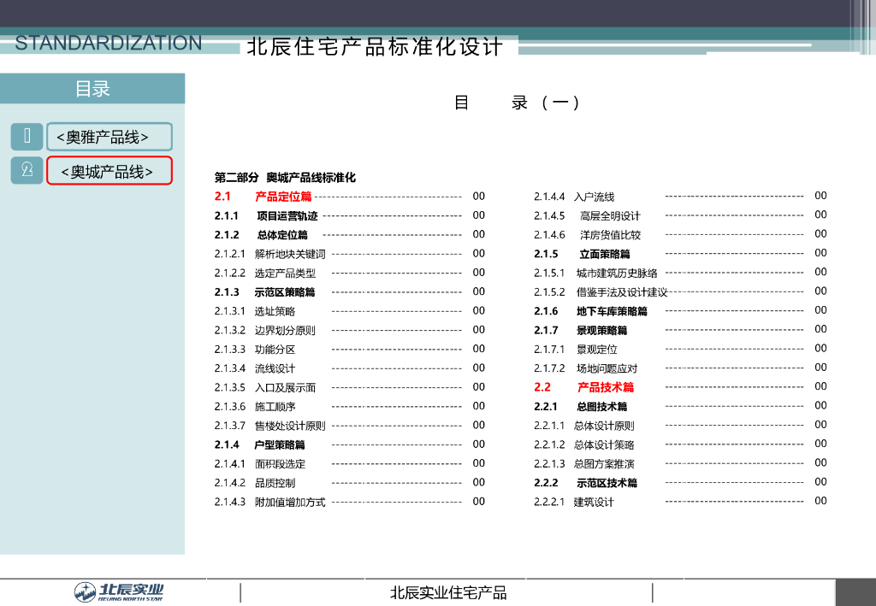Select the highlighted <奥城产品线> button

pyautogui.click(x=109, y=171)
